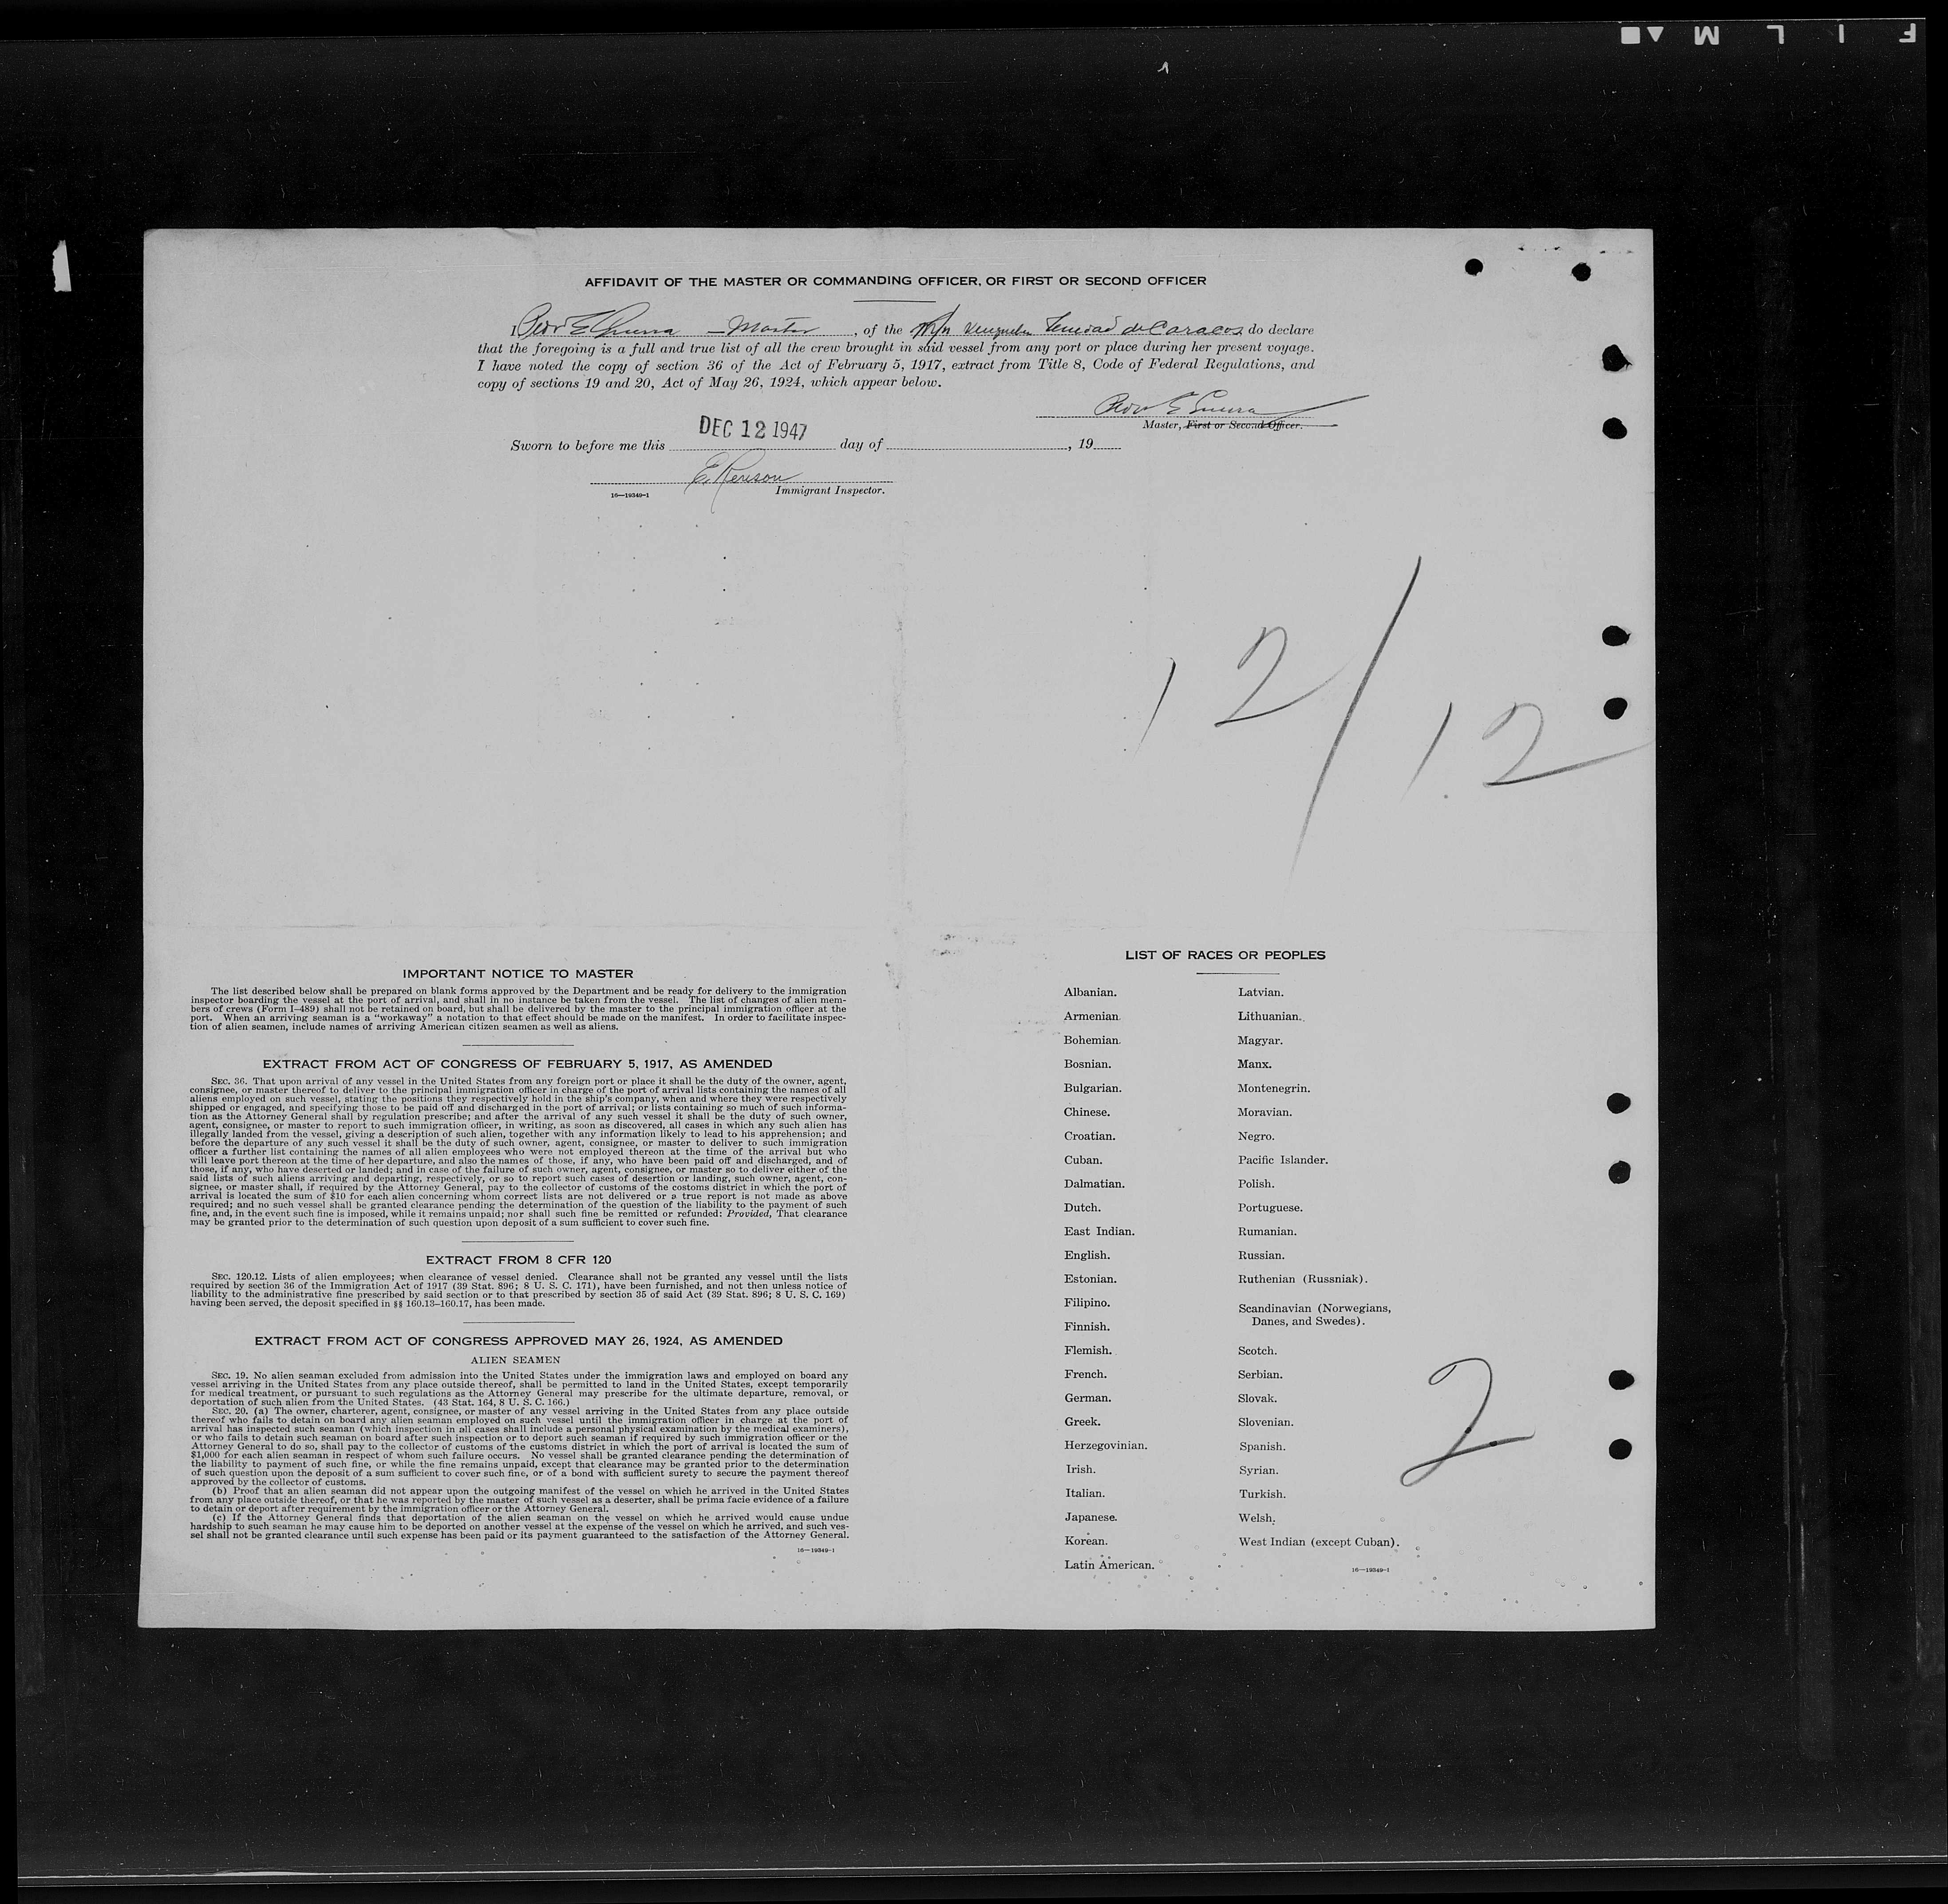Screen dimensions: 1948x1904
Task: Select 'Syrian.' in the races list
Action: click(x=1258, y=1470)
